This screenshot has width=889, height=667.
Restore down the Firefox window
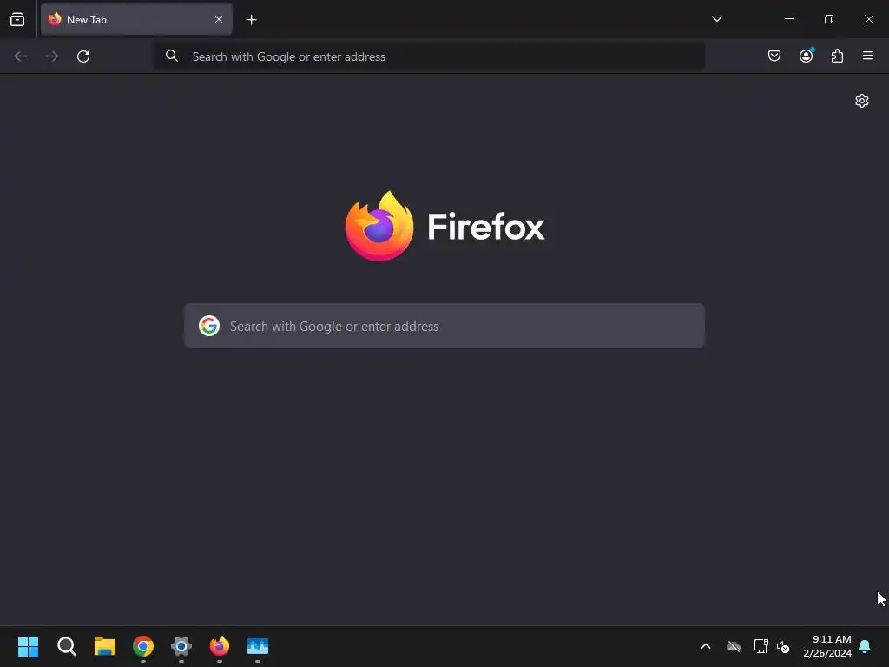pyautogui.click(x=829, y=19)
